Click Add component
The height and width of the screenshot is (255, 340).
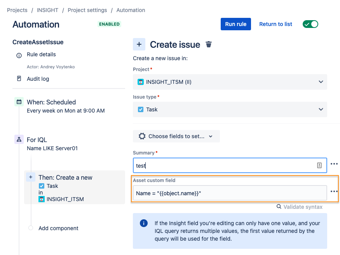pyautogui.click(x=58, y=228)
